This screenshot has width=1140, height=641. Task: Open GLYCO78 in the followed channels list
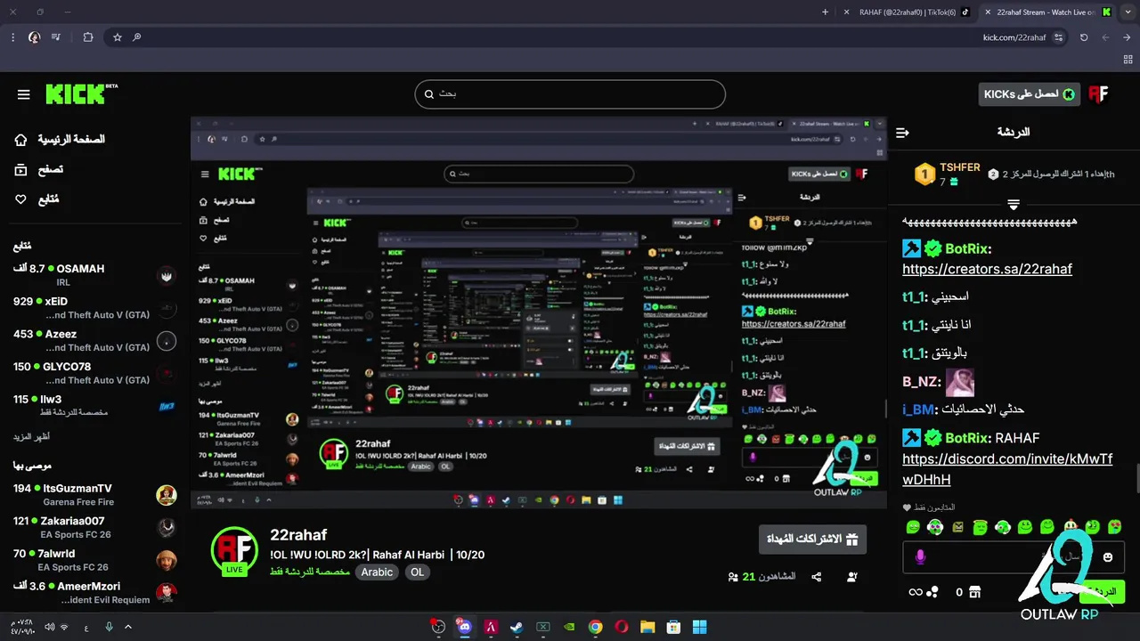pyautogui.click(x=94, y=372)
